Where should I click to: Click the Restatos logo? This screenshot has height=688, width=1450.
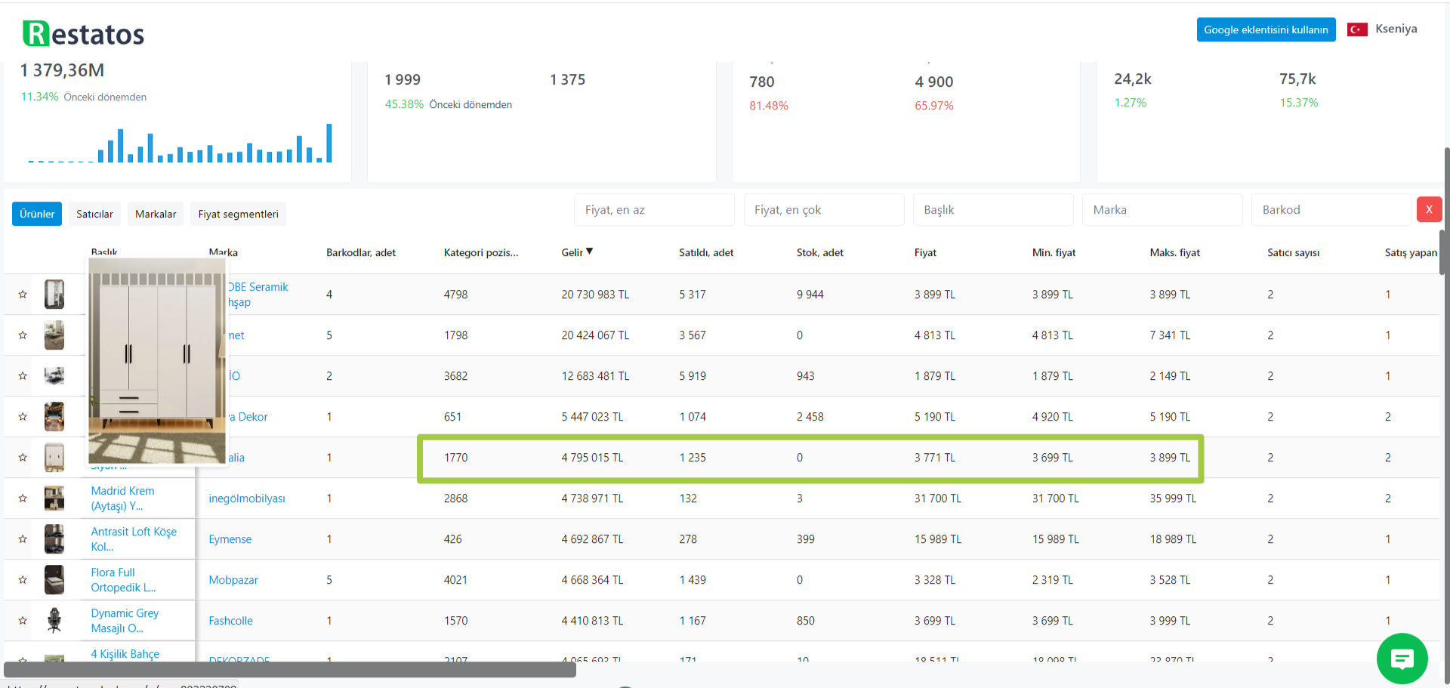tap(83, 33)
